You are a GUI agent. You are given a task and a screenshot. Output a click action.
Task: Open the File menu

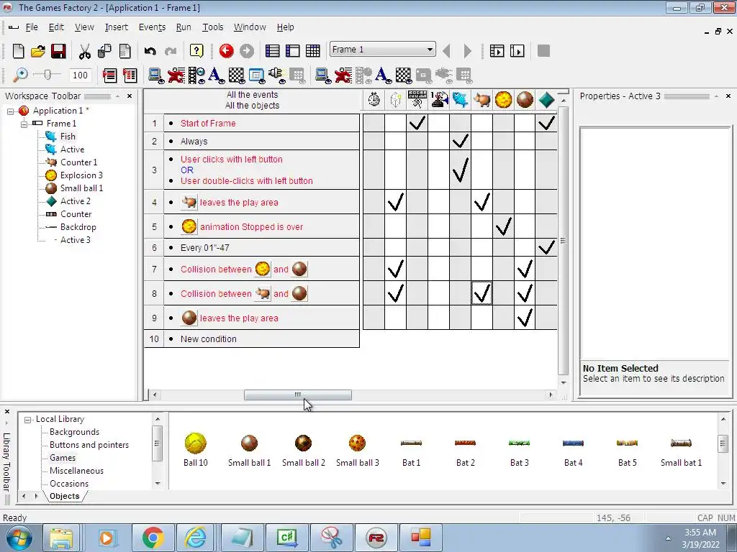pos(32,27)
